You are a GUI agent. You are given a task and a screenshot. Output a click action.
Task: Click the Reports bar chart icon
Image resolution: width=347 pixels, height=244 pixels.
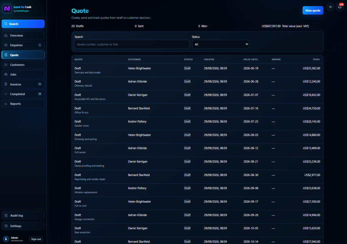[6, 104]
